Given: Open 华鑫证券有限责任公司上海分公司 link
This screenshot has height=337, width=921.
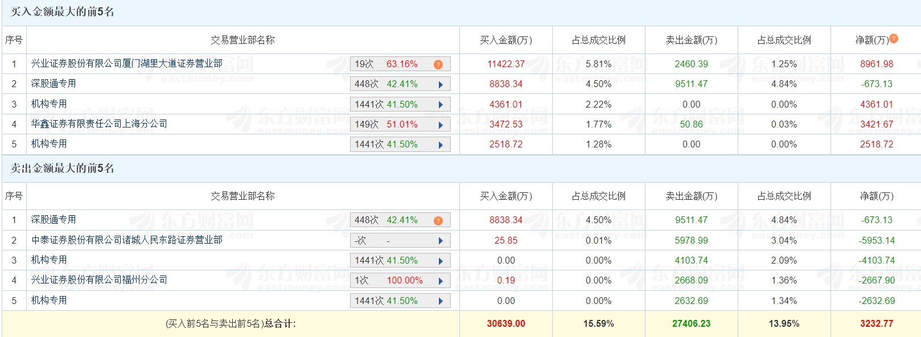Looking at the screenshot, I should point(99,124).
